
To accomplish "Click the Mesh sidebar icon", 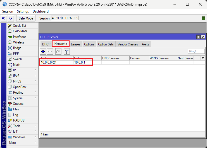I will tap(9, 65).
